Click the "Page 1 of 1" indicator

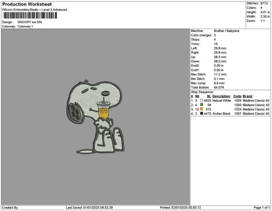(262, 207)
